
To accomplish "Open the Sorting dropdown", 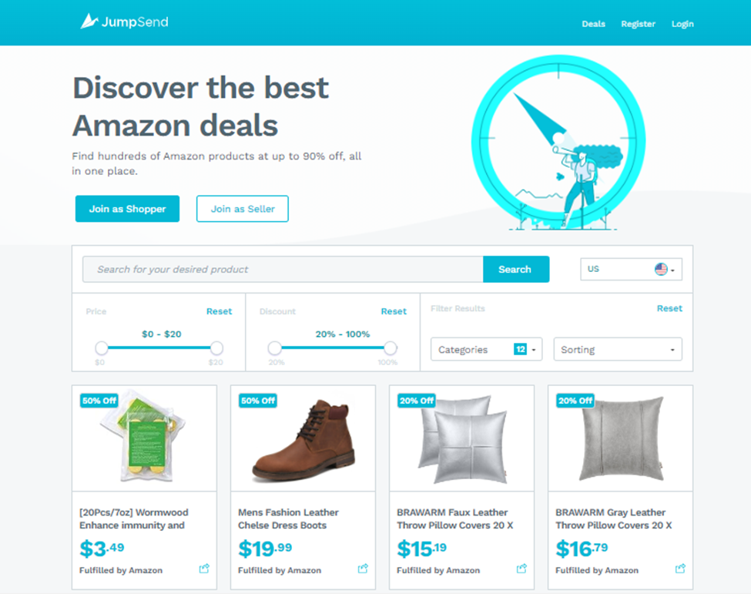I will (x=618, y=349).
